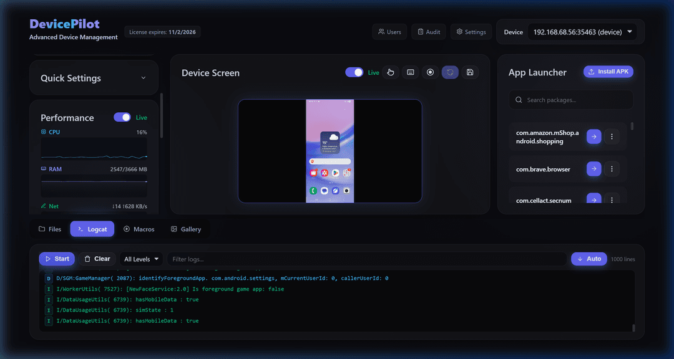Save screenshot with the floppy disk icon
674x359 pixels.
pyautogui.click(x=470, y=72)
